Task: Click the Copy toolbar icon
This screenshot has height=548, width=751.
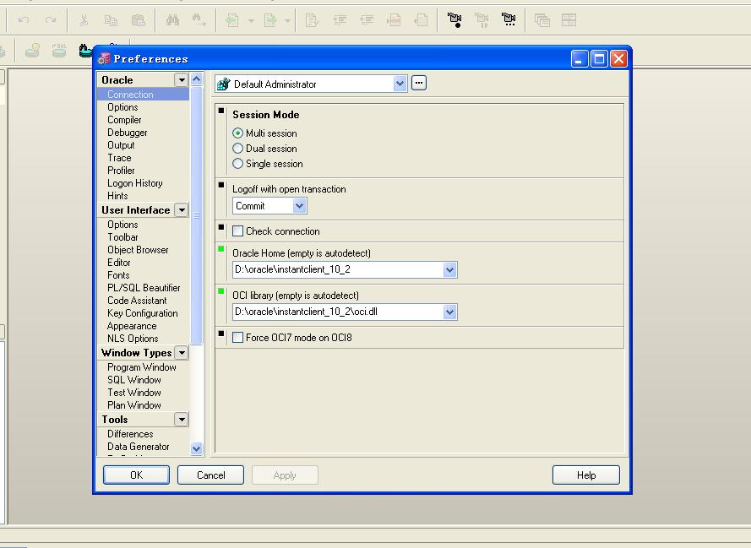Action: (x=111, y=20)
